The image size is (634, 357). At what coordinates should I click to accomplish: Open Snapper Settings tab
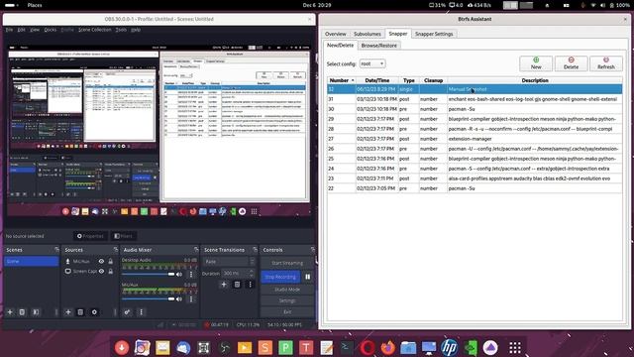click(434, 34)
